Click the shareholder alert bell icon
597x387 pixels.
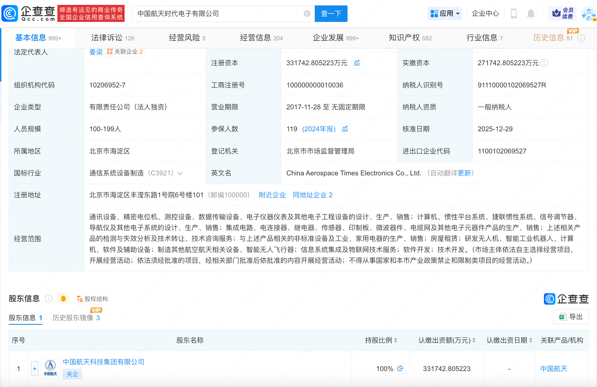(x=63, y=299)
